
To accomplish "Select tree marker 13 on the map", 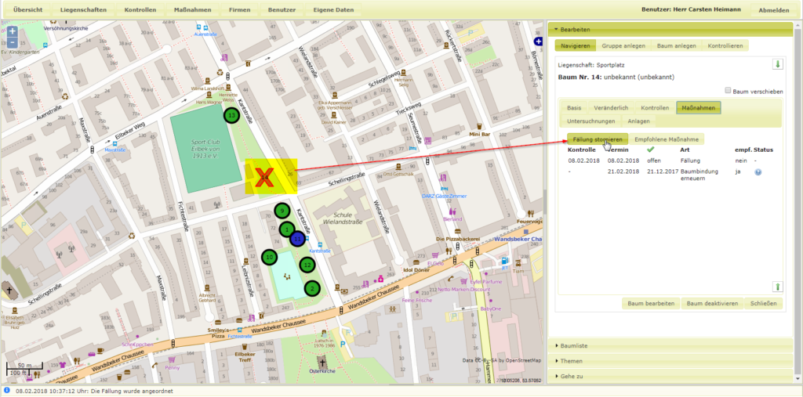I will (231, 115).
